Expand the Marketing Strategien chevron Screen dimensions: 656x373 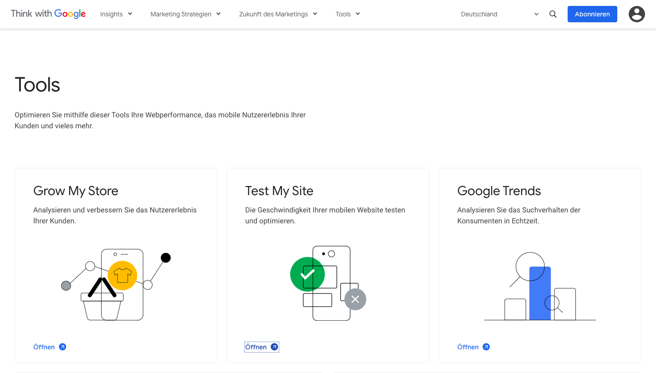pyautogui.click(x=218, y=14)
